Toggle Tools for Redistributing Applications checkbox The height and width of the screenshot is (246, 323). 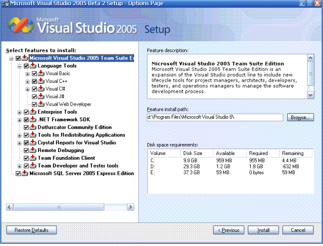(x=26, y=135)
